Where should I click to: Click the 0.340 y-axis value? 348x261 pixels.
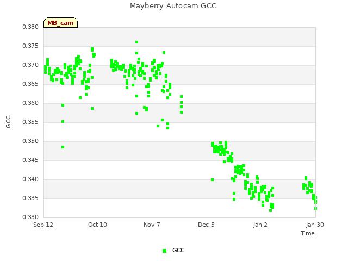[30, 179]
